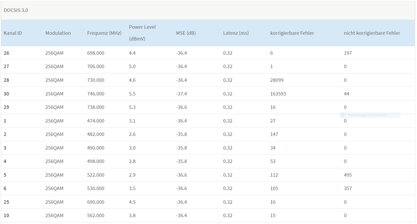This screenshot has height=224, width=417.
Task: Click the 357 uncorrectable errors value
Action: 348,188
